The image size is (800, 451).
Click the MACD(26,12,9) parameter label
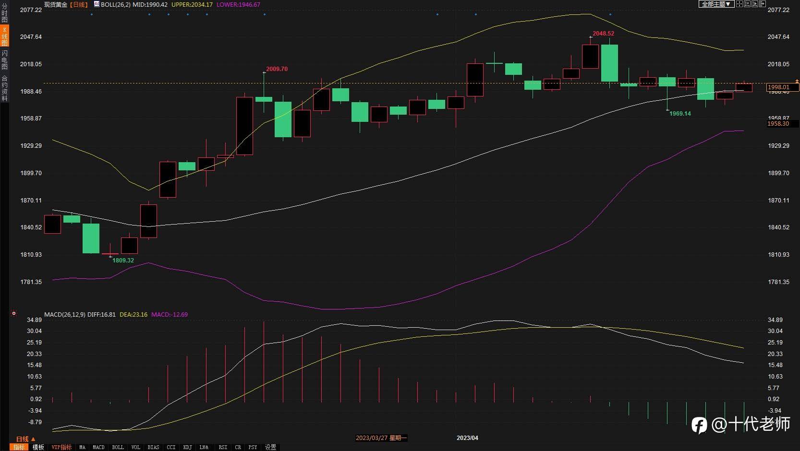coord(65,315)
